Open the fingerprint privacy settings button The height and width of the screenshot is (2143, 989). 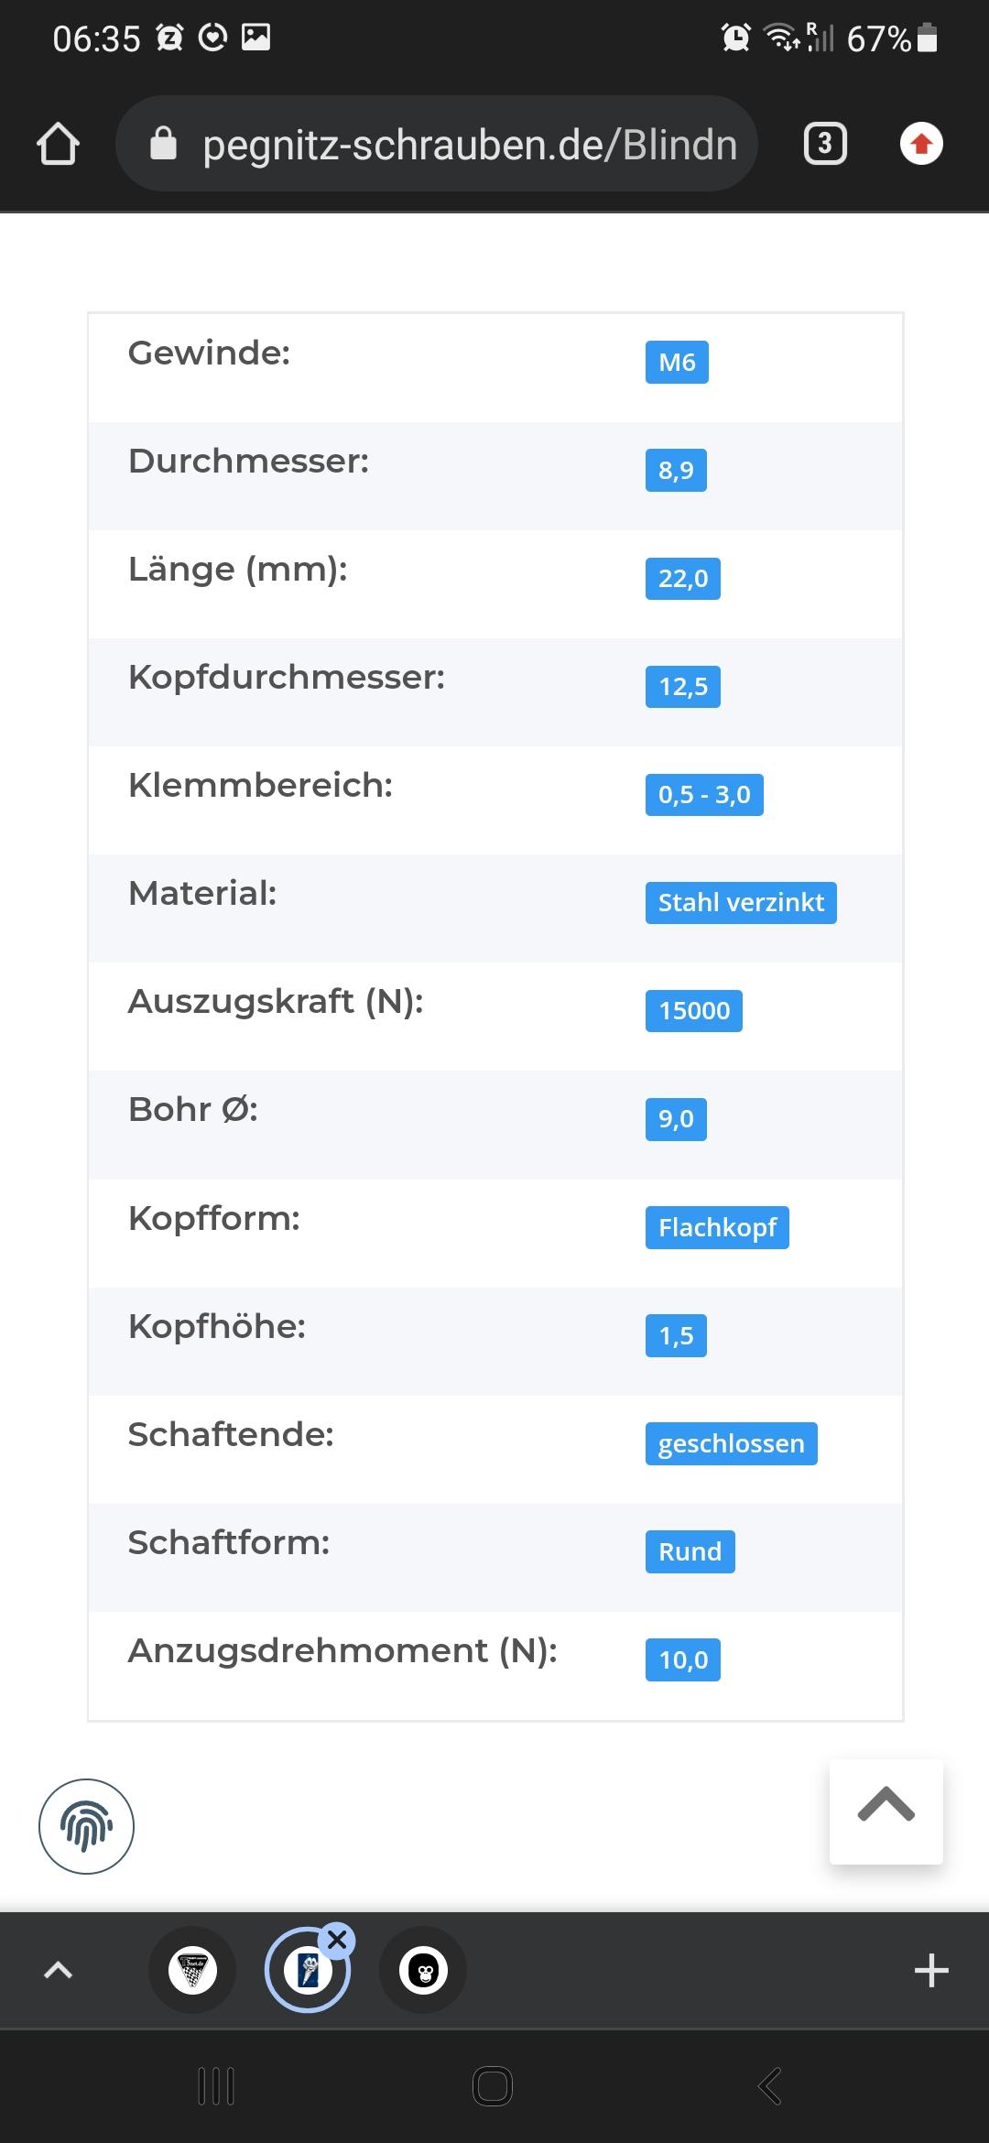[x=86, y=1827]
